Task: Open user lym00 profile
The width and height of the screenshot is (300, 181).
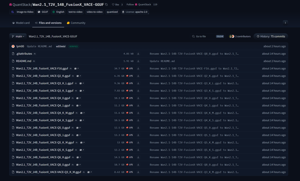Action: pos(20,46)
